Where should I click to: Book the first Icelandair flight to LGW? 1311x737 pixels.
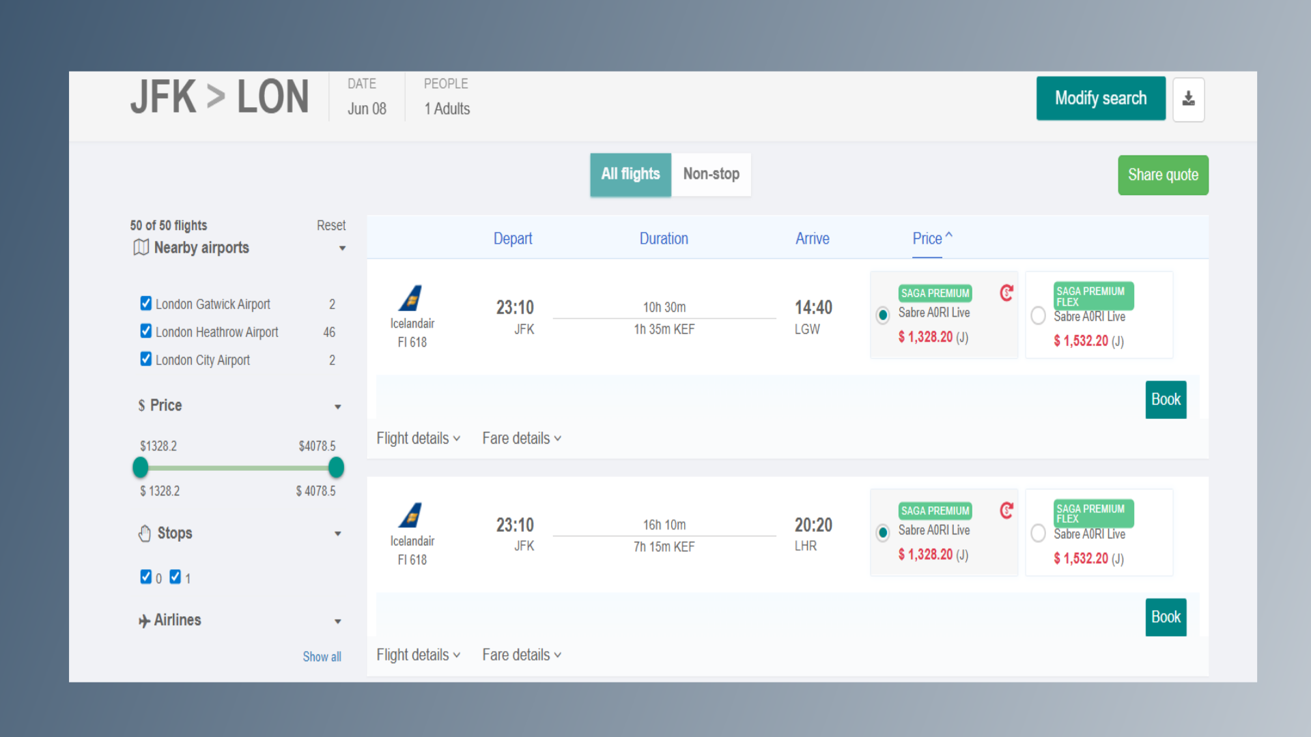(1165, 399)
